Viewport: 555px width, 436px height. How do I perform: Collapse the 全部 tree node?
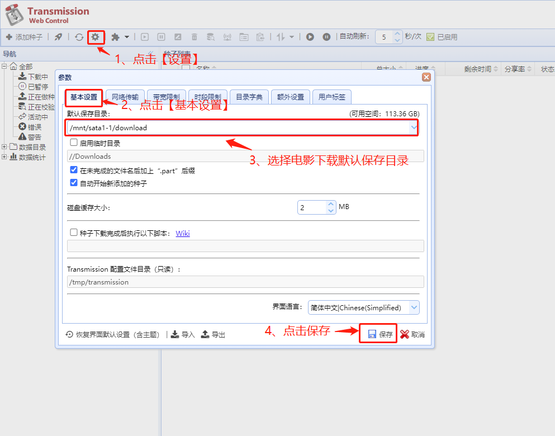pyautogui.click(x=4, y=66)
